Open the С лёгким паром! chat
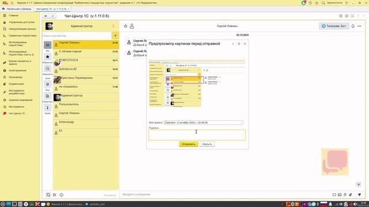Viewport: 369px width, 207px height. 86,53
